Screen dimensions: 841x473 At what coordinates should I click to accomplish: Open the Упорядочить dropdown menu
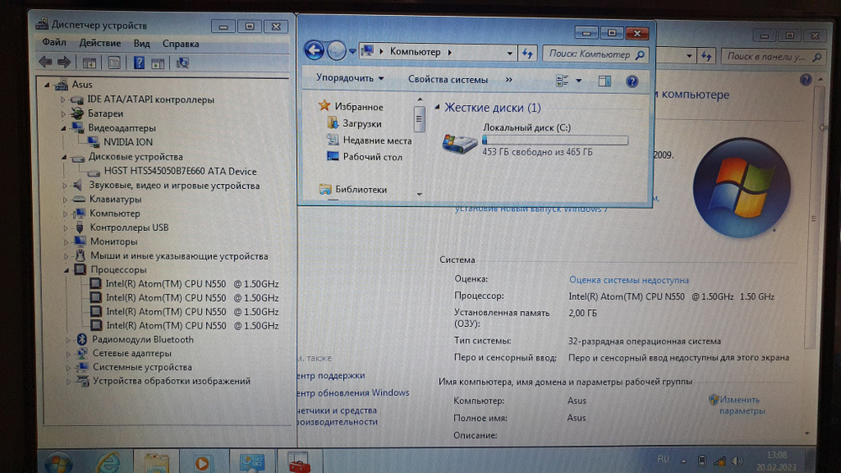tap(349, 79)
